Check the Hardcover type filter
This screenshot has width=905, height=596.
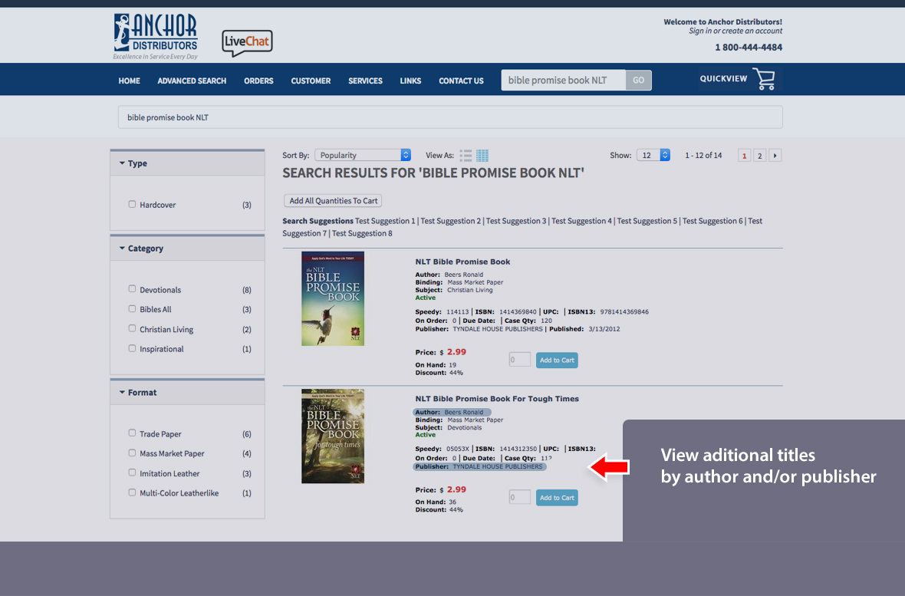[x=132, y=204]
